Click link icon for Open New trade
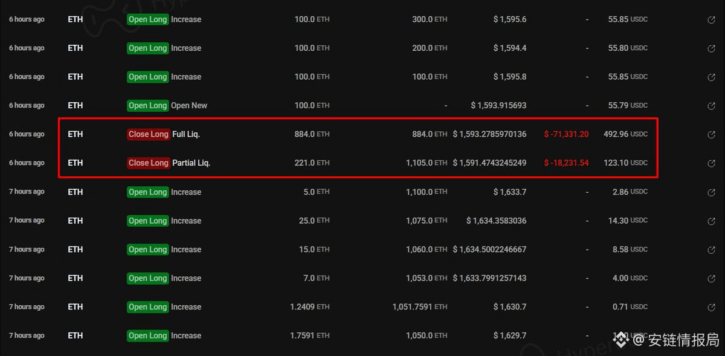Screen dimensions: 725x356 [711, 106]
